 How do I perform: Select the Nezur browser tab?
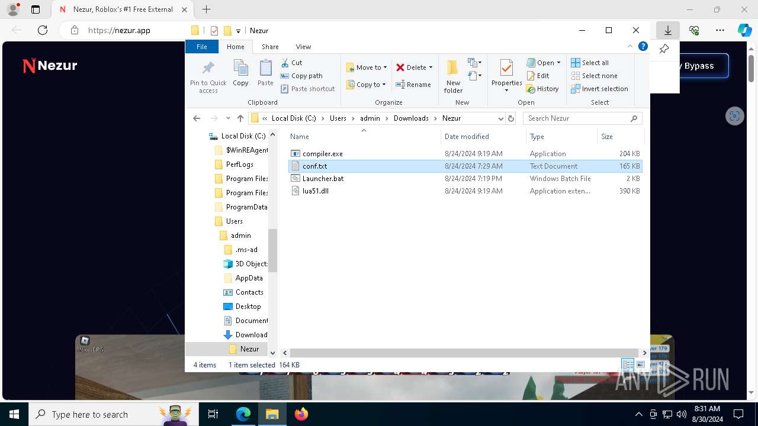tap(123, 9)
